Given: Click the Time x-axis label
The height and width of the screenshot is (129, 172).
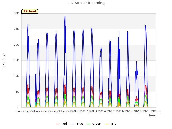Looking at the screenshot, I should (x=152, y=115).
